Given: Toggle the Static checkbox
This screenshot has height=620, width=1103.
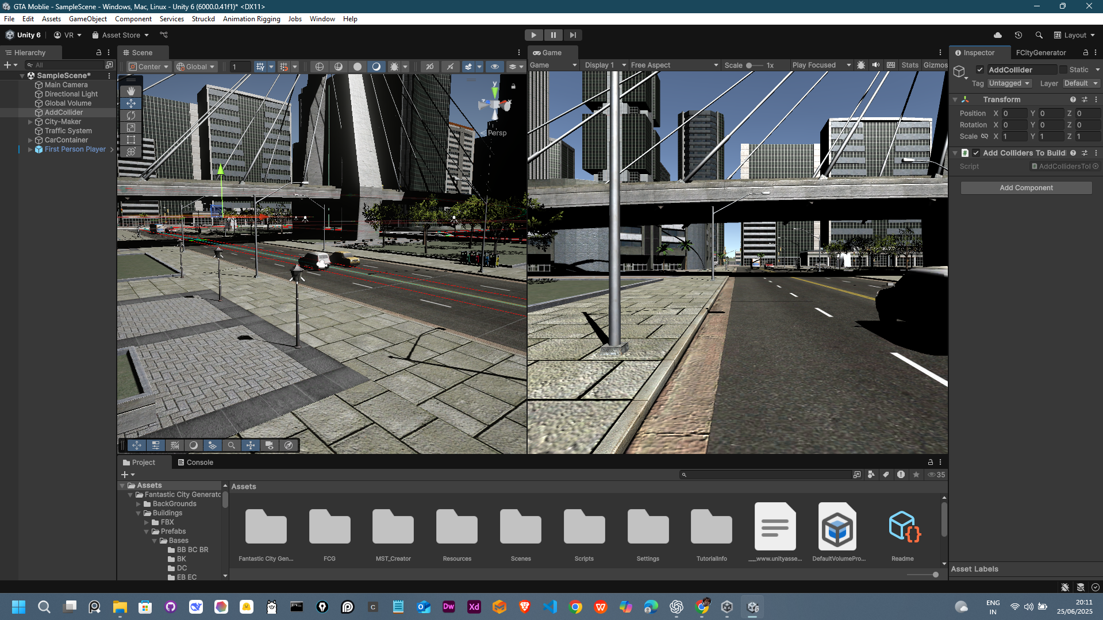Looking at the screenshot, I should [x=1063, y=70].
